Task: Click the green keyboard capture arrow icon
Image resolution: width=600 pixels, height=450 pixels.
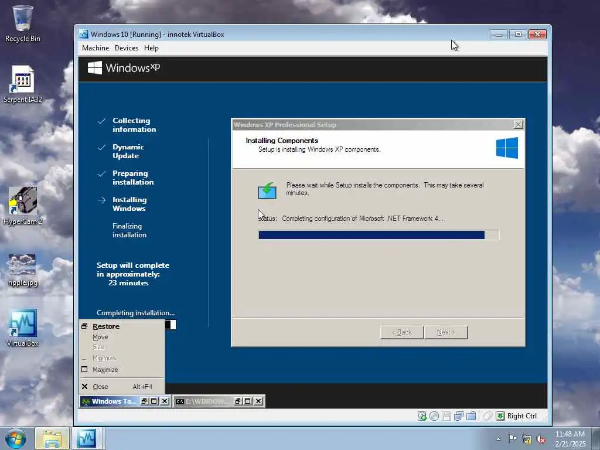Action: [500, 416]
